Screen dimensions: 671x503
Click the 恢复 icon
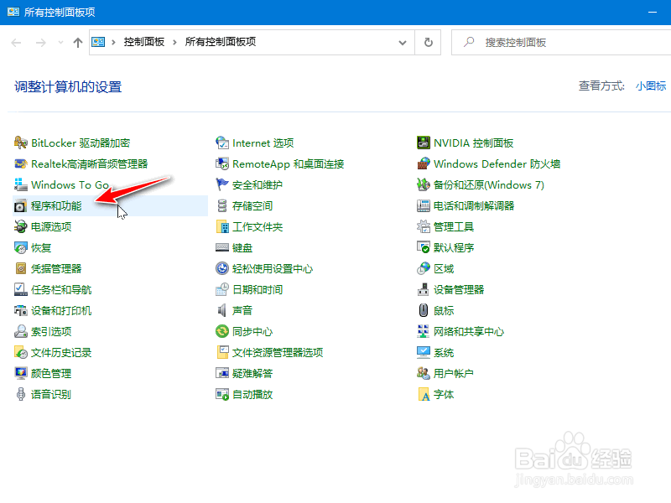20,247
